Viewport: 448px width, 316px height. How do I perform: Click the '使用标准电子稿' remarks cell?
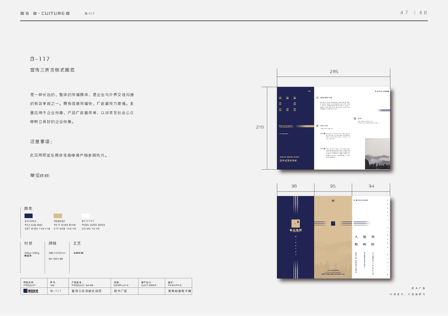click(179, 291)
